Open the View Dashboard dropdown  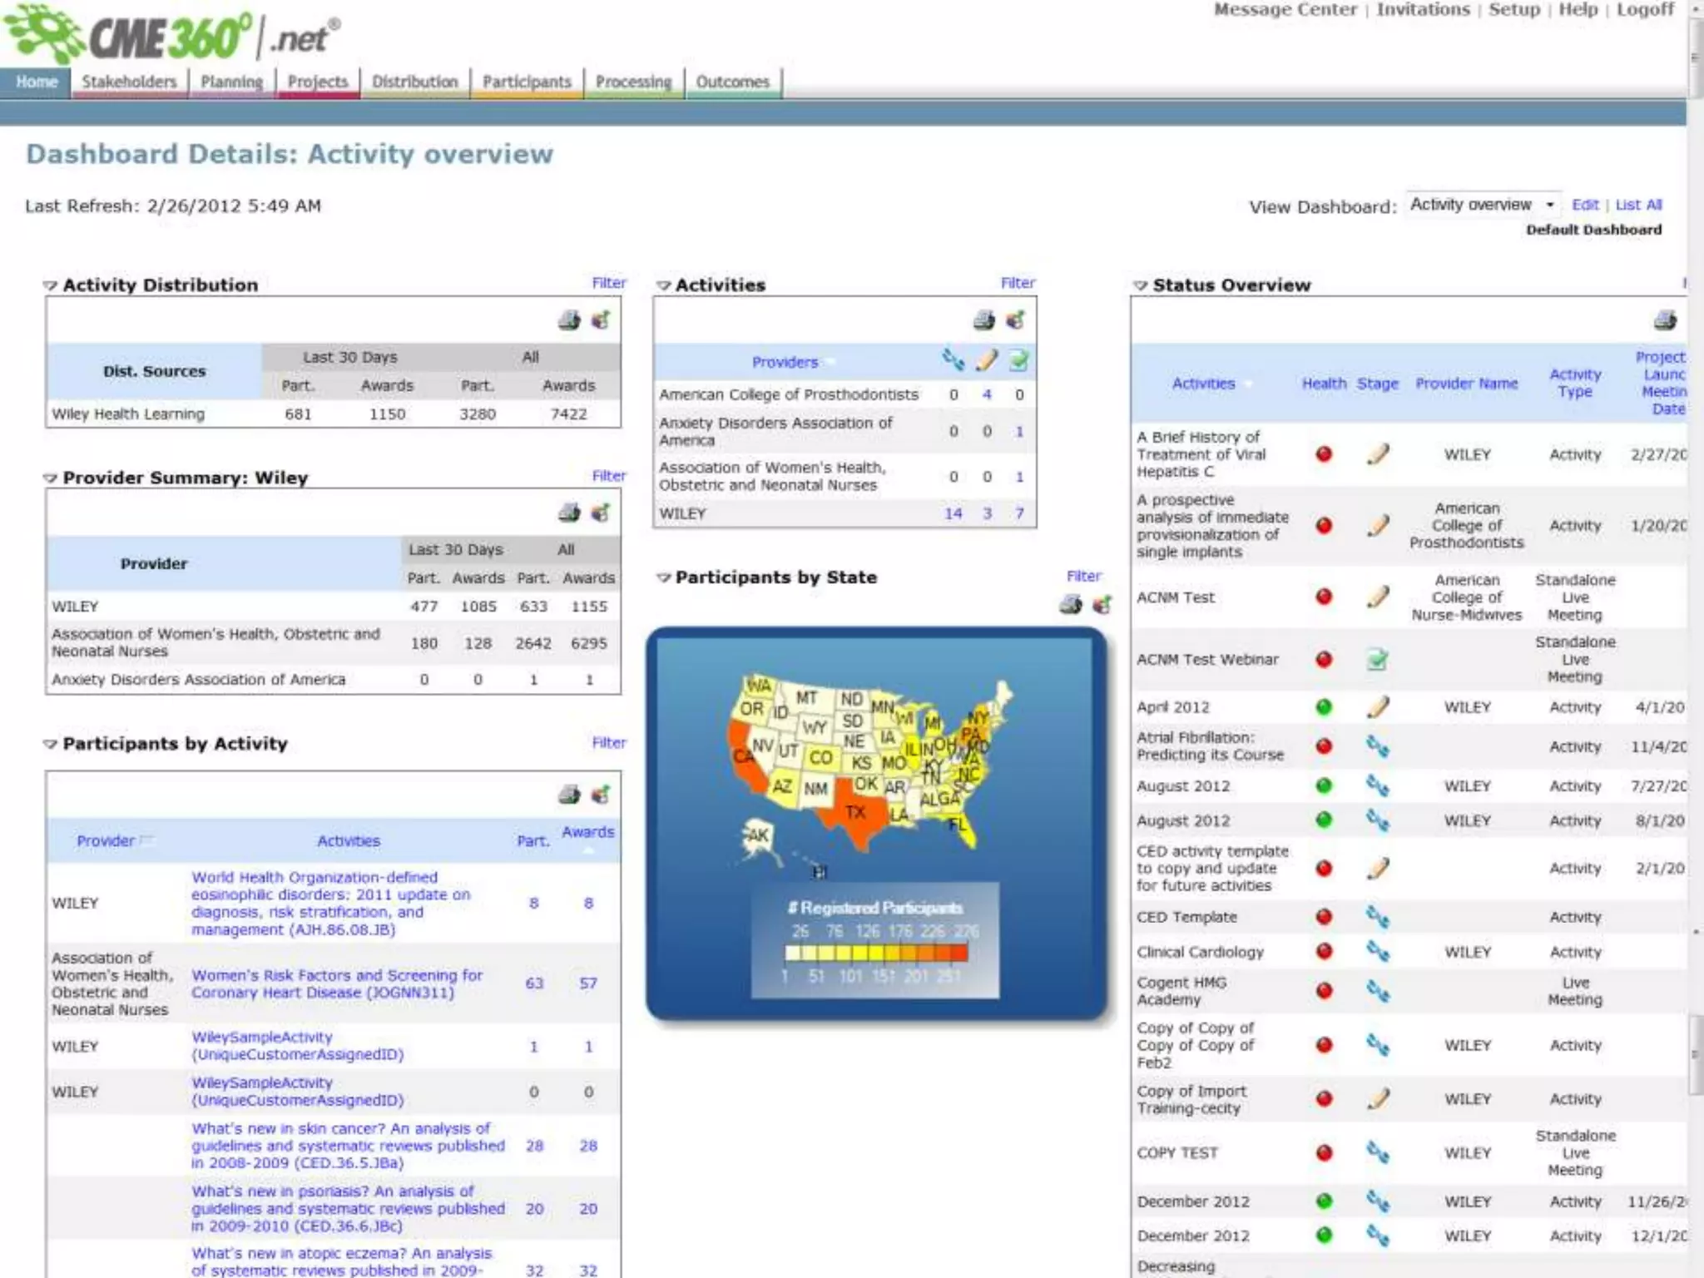pyautogui.click(x=1482, y=205)
